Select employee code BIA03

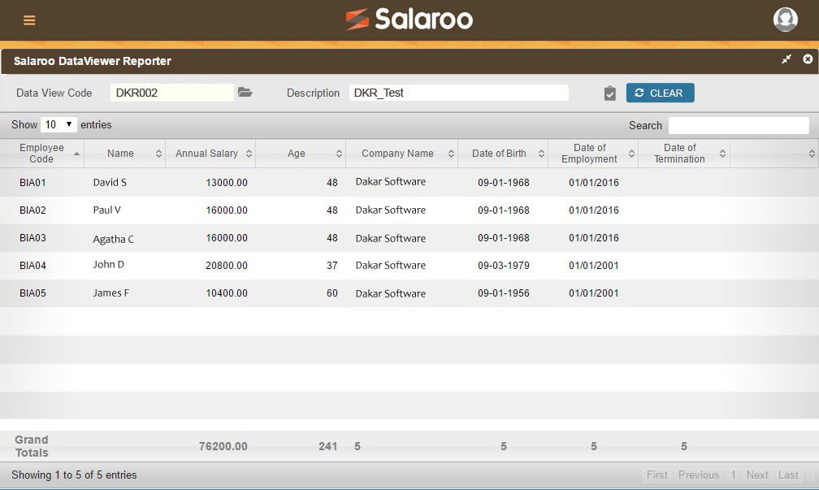click(32, 237)
